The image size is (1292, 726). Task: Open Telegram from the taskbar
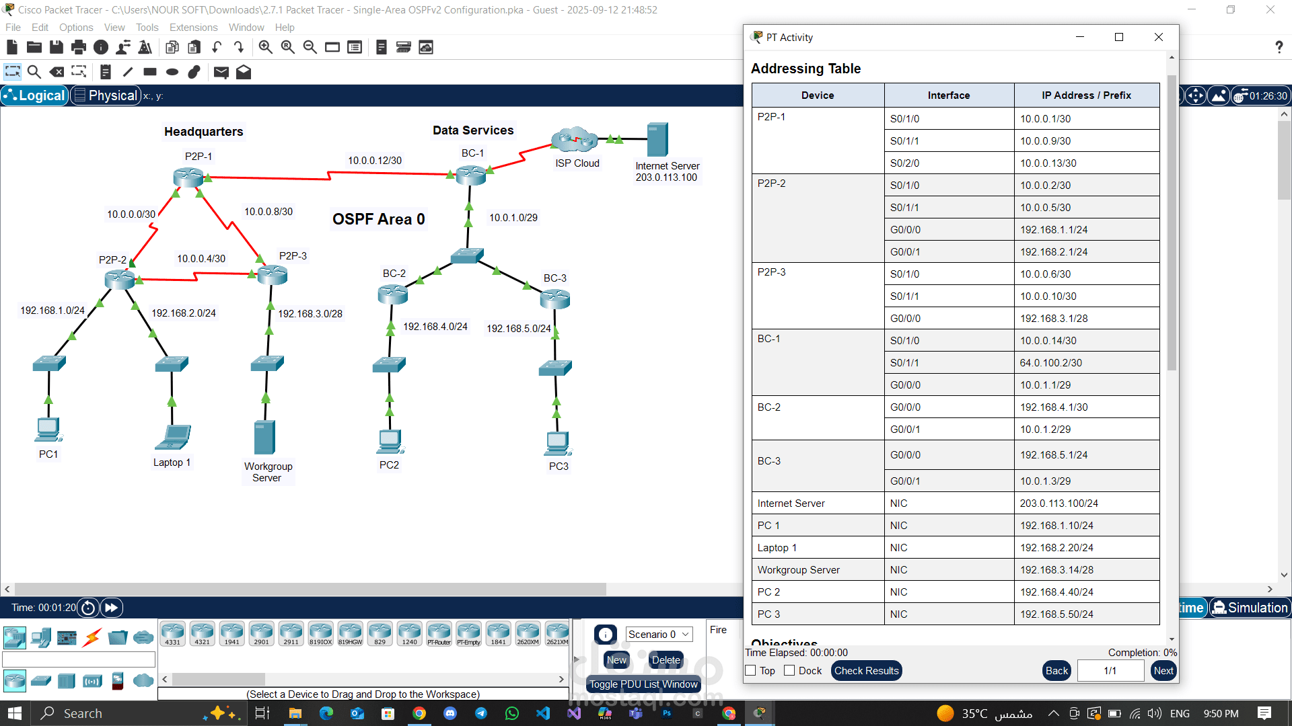click(481, 713)
